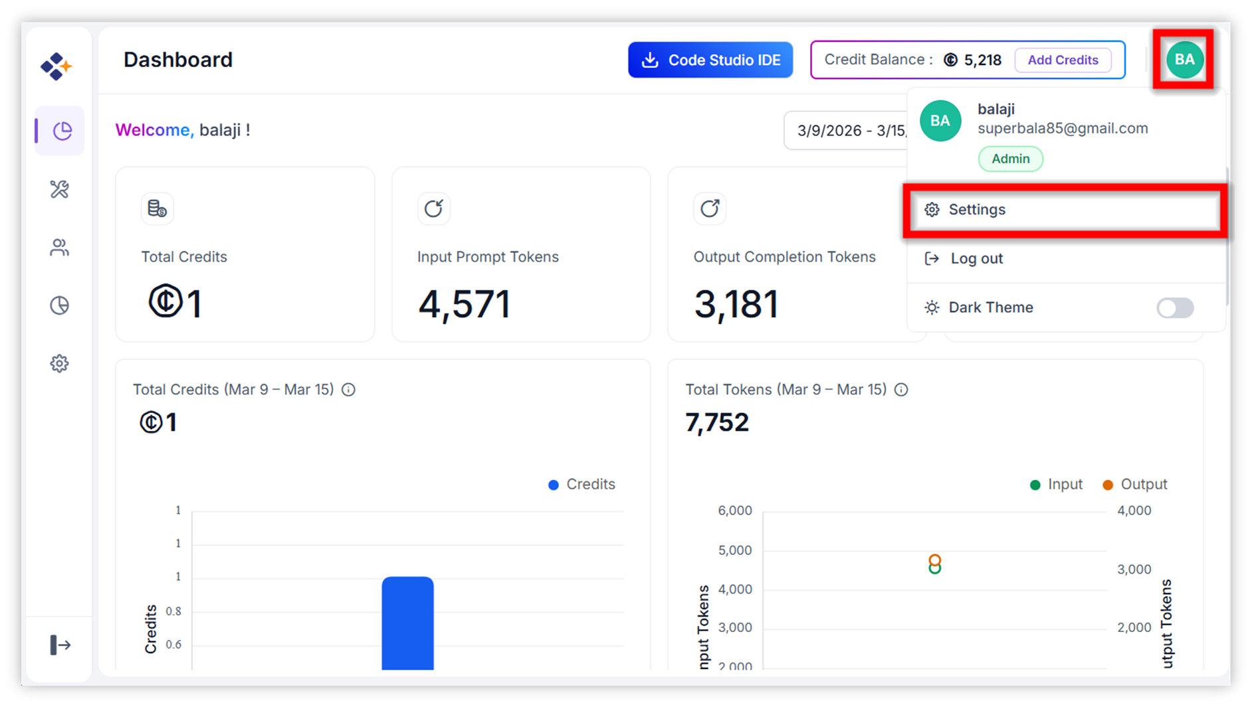This screenshot has width=1256, height=707.
Task: Open the gear settings sidebar icon
Action: tap(60, 363)
